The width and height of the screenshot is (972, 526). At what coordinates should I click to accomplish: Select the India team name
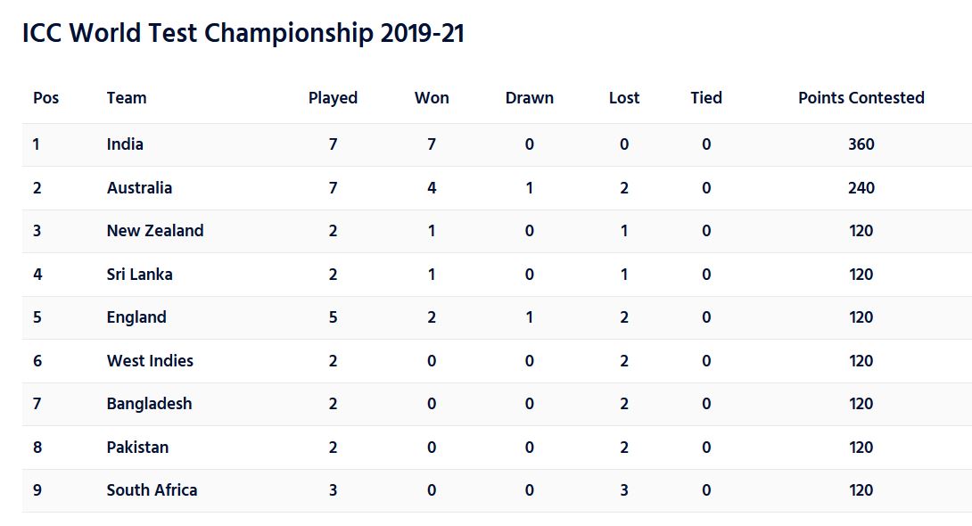click(x=125, y=144)
